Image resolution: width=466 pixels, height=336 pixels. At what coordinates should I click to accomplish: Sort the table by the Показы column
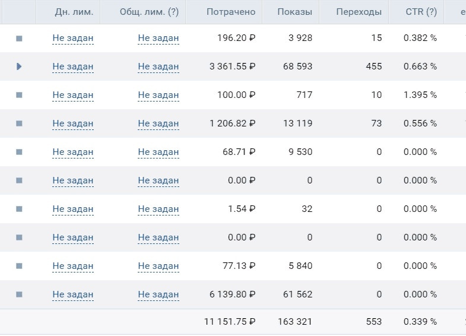pos(295,12)
